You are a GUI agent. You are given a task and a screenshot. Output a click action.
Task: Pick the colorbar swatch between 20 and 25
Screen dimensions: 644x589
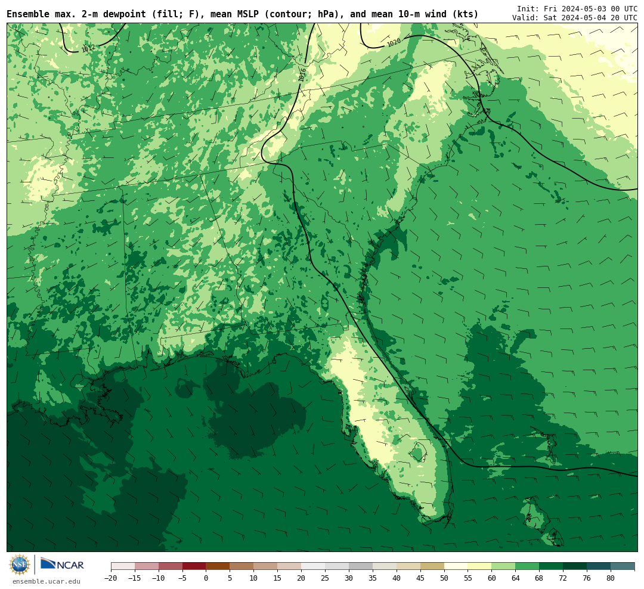point(314,566)
